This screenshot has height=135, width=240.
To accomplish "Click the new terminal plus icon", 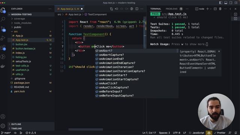I will [x=207, y=9].
